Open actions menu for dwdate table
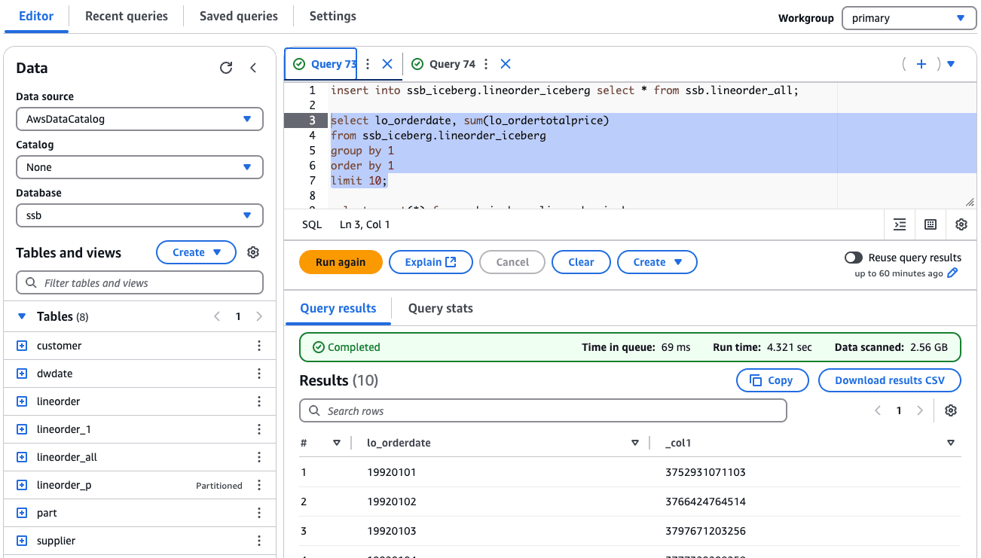 tap(259, 374)
